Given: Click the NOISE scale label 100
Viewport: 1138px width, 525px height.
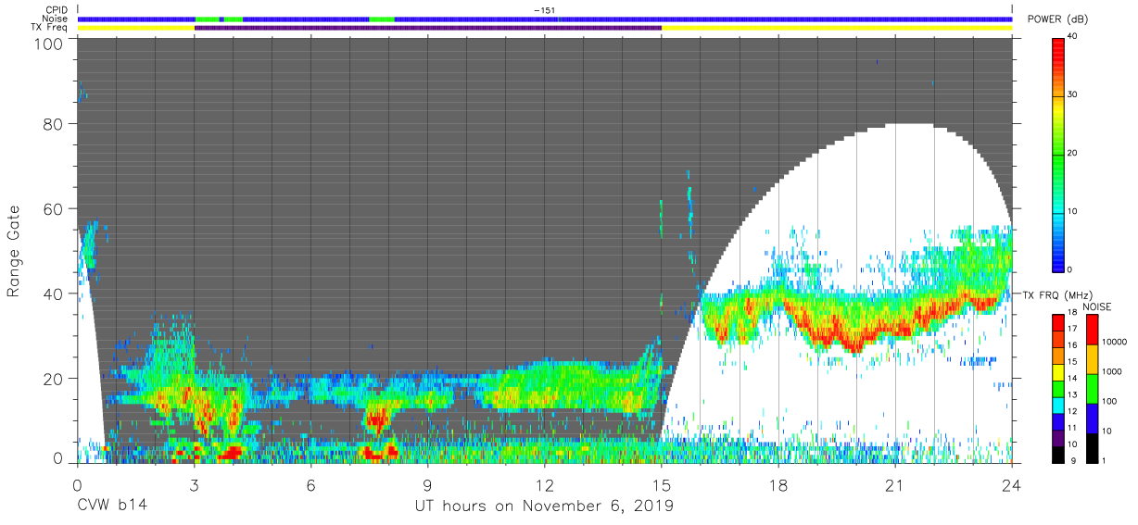Looking at the screenshot, I should [1111, 401].
